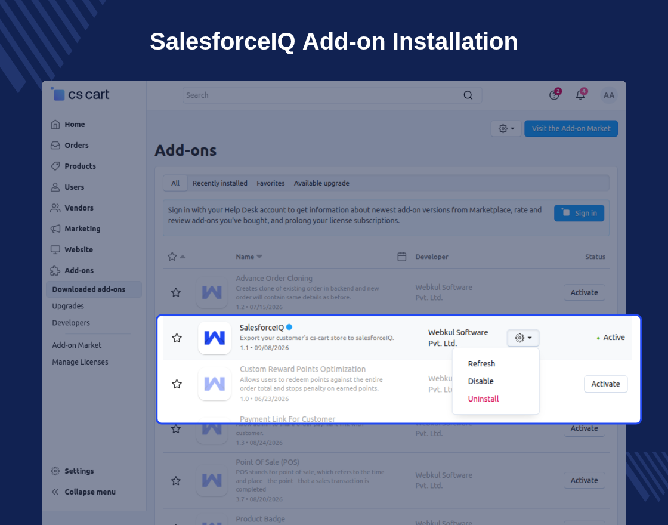
Task: Open Custom Reward Points Optimization name
Action: pyautogui.click(x=302, y=369)
